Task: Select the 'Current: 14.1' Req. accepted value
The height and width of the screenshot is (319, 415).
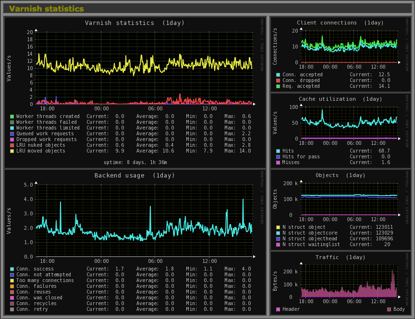Action: 370,86
